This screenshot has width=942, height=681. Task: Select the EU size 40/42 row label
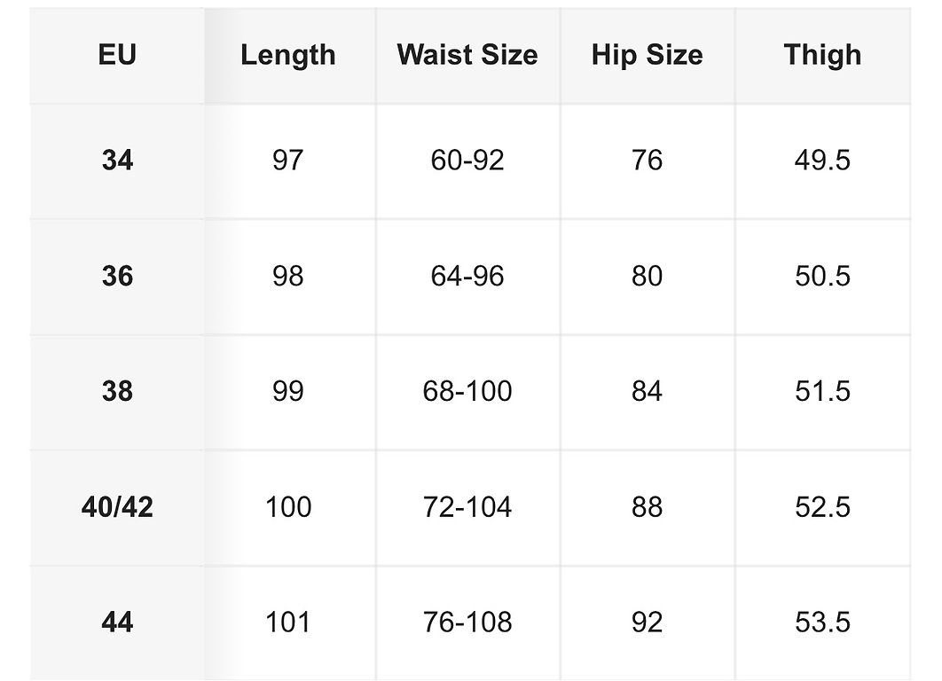pos(117,507)
